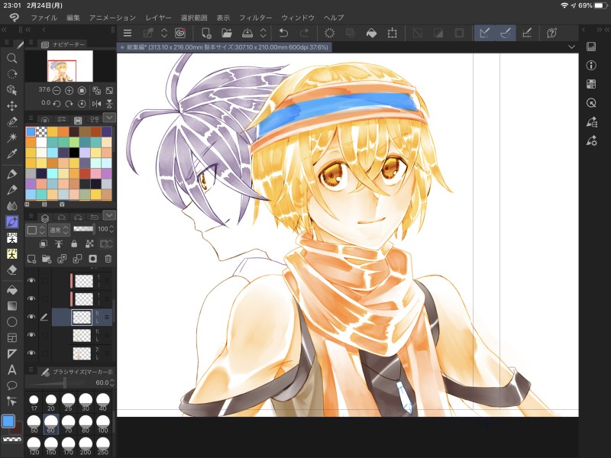Image resolution: width=611 pixels, height=458 pixels.
Task: Pick the black swatch in color set
Action: click(x=74, y=152)
